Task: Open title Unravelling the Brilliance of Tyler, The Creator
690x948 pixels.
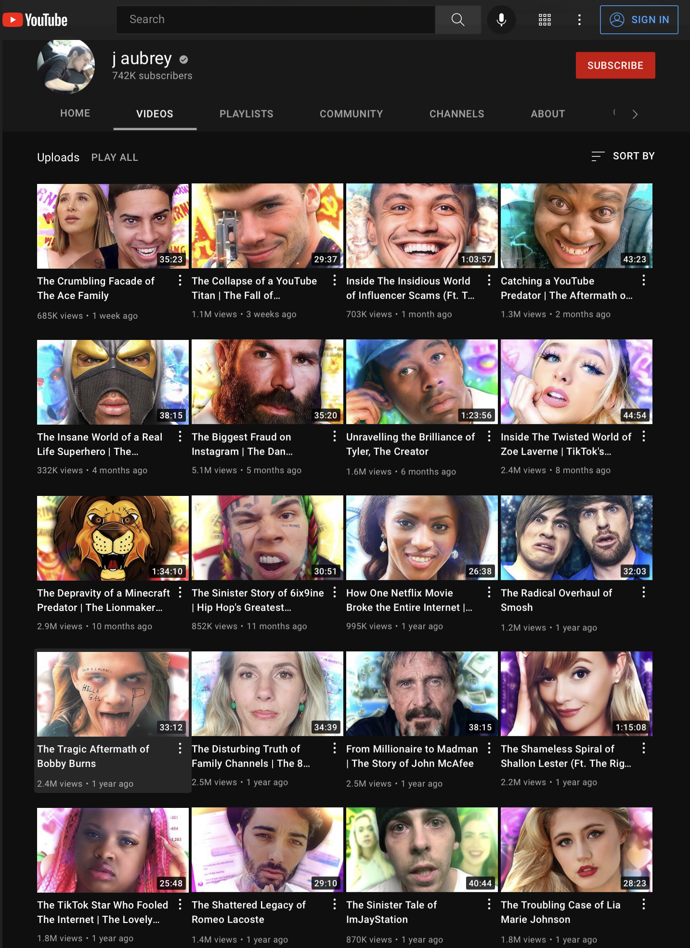Action: click(410, 444)
